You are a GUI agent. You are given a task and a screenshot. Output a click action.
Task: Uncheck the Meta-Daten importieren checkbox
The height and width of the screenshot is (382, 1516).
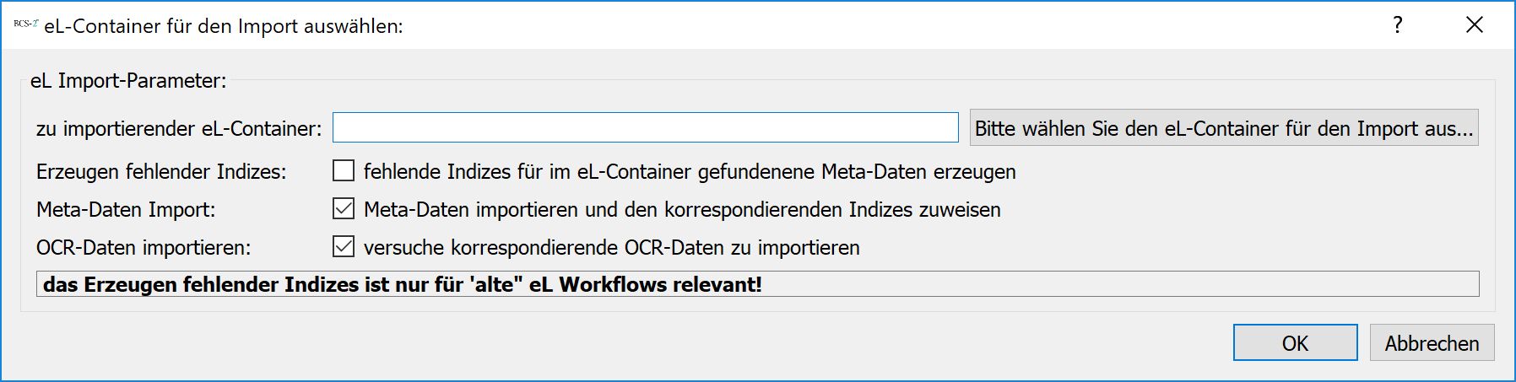344,209
